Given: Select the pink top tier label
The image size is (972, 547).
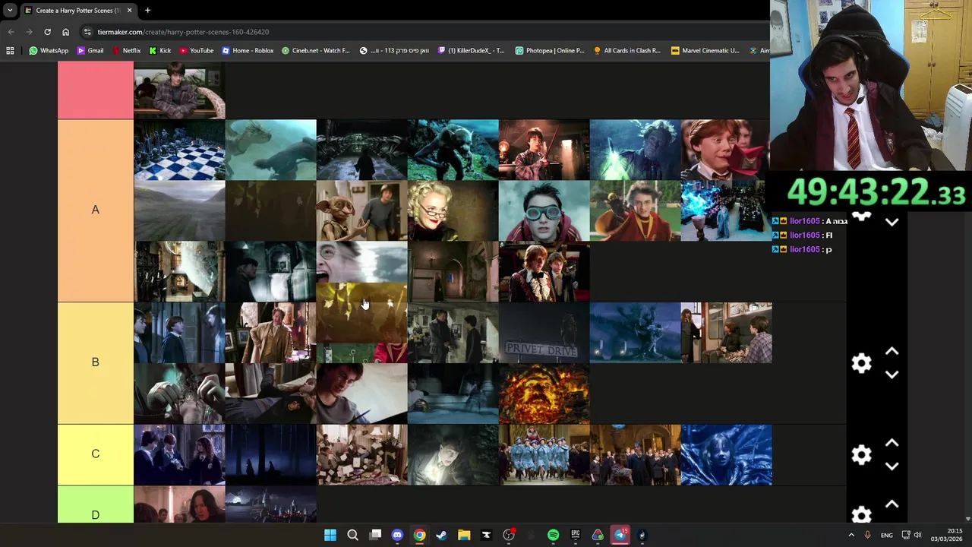Looking at the screenshot, I should [x=96, y=90].
